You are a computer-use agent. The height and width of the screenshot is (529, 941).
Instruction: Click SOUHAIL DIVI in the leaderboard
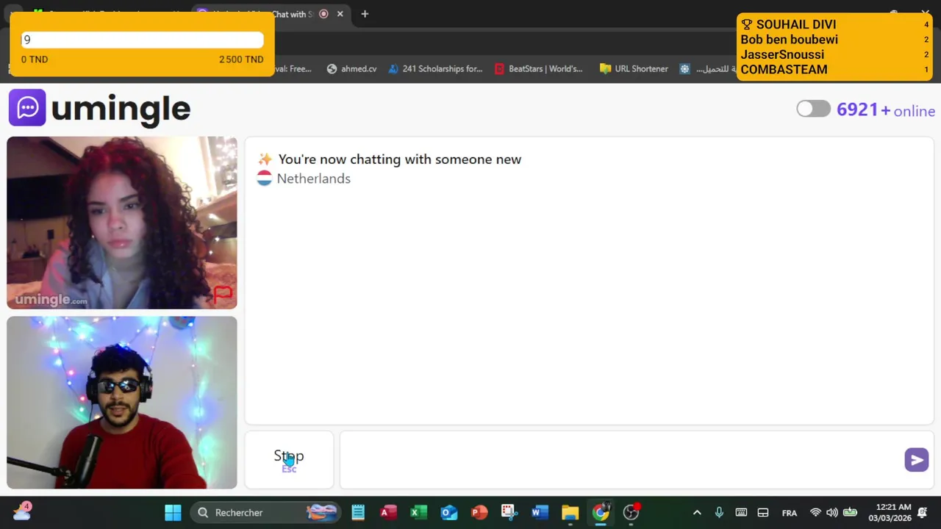pos(796,24)
